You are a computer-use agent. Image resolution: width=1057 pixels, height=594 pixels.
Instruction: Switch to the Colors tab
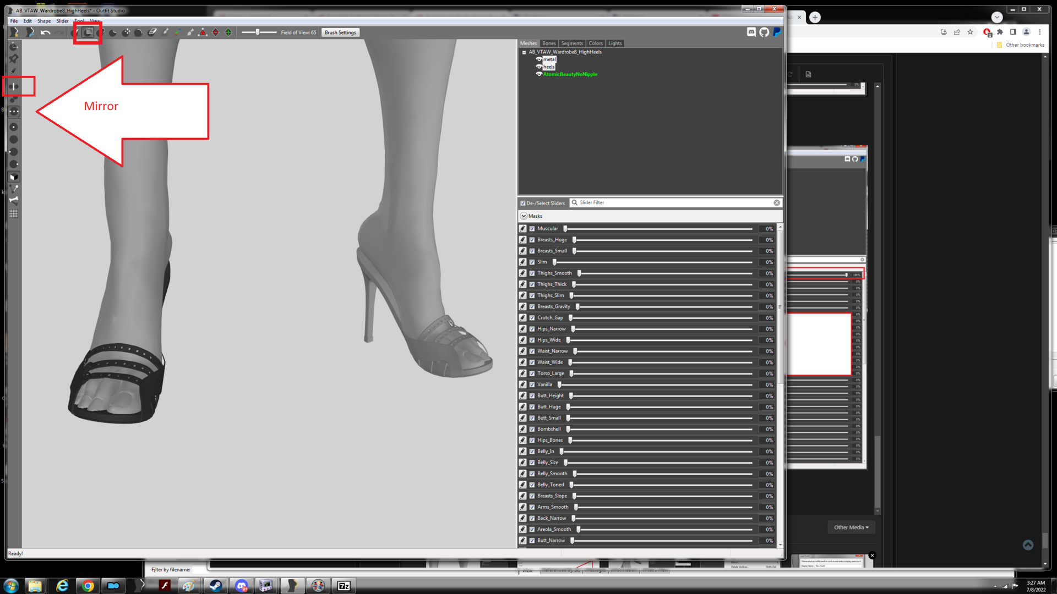pos(596,43)
